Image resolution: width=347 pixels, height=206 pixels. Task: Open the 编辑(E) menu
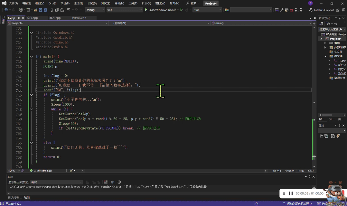pyautogui.click(x=26, y=3)
